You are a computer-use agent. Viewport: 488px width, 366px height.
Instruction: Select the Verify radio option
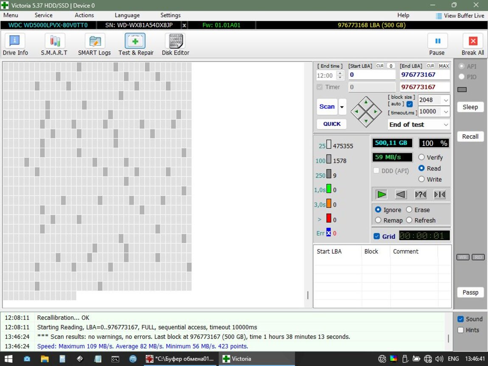(x=421, y=157)
